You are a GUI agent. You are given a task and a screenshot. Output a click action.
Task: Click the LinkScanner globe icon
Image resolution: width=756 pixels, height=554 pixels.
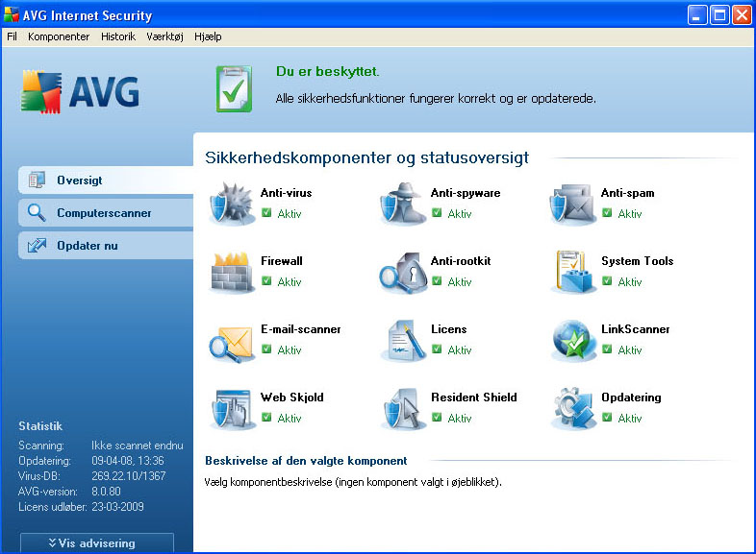(572, 341)
